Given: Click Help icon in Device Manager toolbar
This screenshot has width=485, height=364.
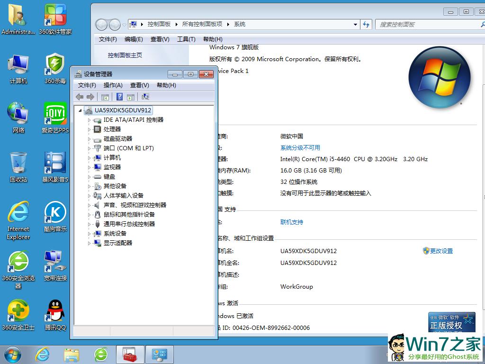Looking at the screenshot, I should click(x=119, y=96).
